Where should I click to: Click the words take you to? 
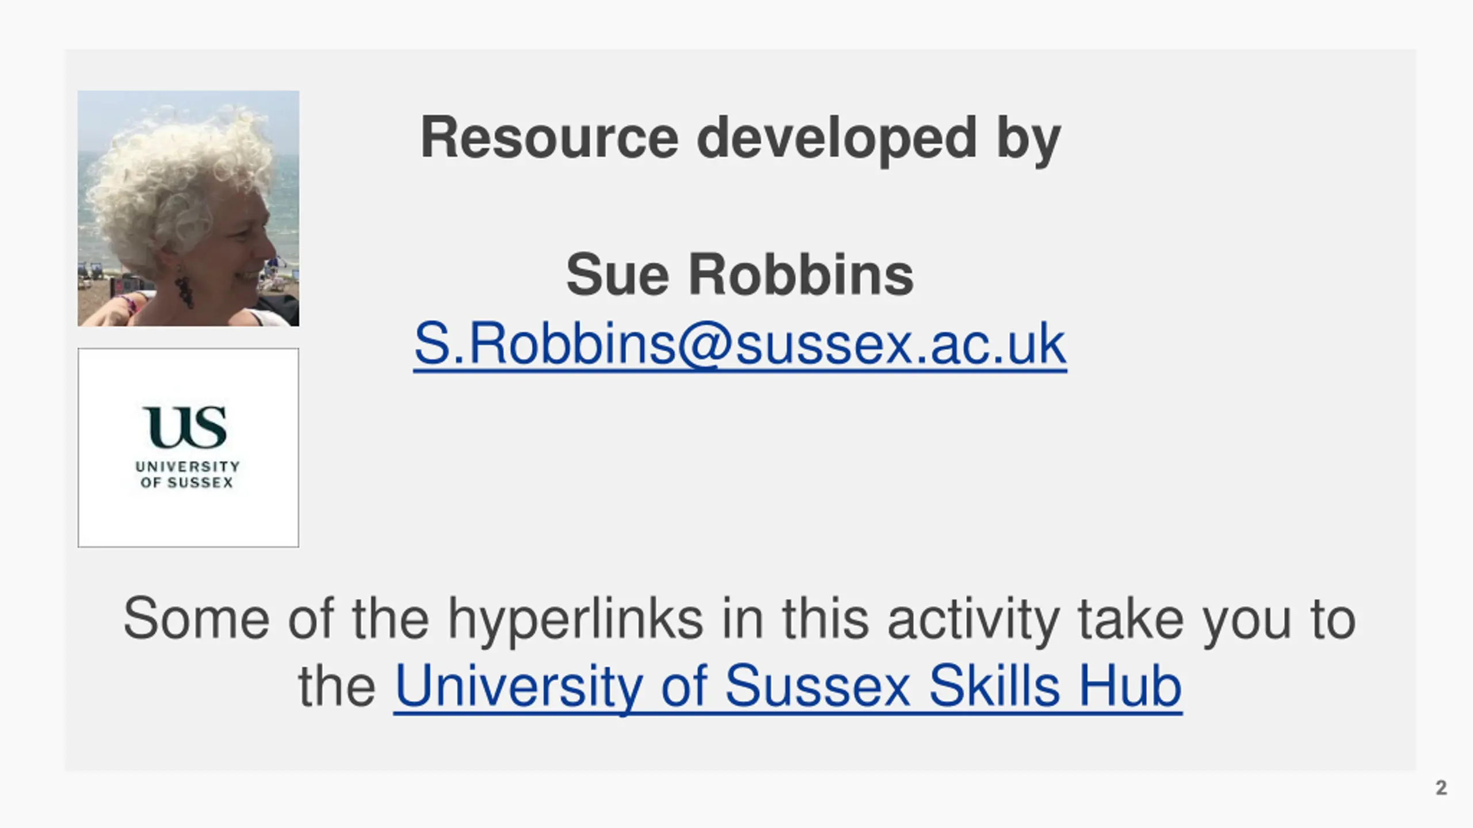click(1216, 619)
